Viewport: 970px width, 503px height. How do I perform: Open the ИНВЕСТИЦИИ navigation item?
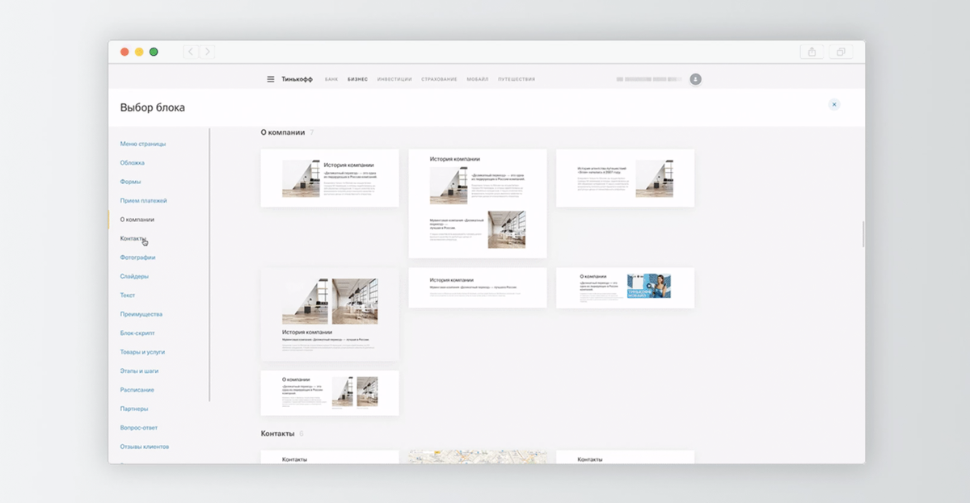pos(394,79)
